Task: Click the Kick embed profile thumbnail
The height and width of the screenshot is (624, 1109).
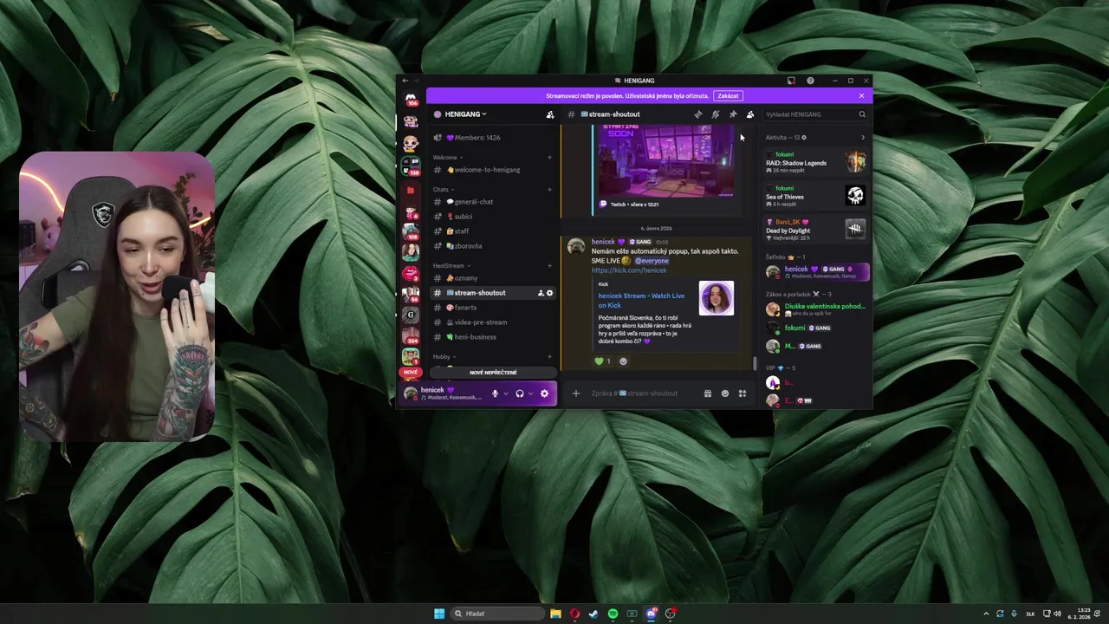Action: point(717,298)
